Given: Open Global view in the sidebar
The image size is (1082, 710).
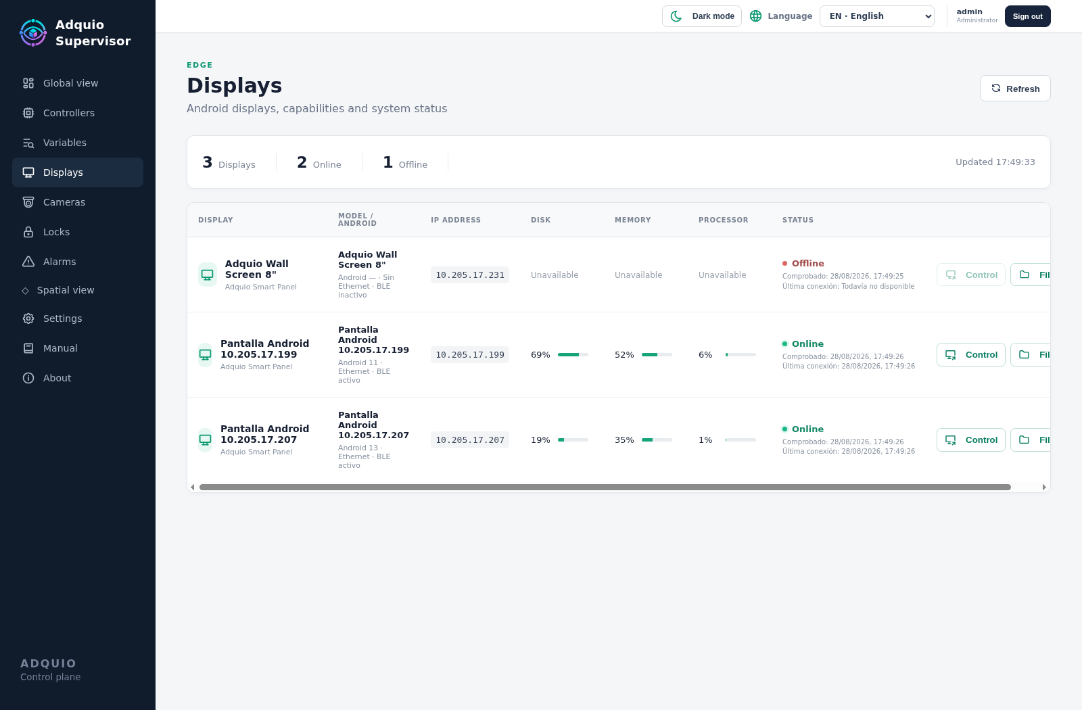Looking at the screenshot, I should (x=78, y=83).
